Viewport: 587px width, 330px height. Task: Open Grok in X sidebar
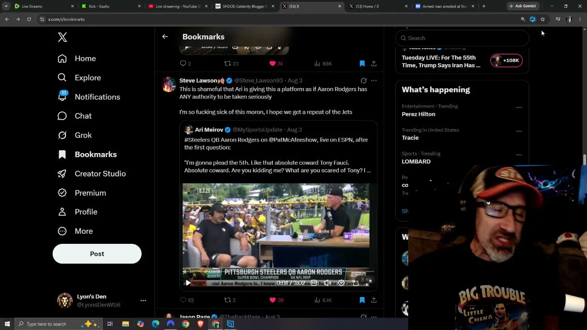[74, 135]
